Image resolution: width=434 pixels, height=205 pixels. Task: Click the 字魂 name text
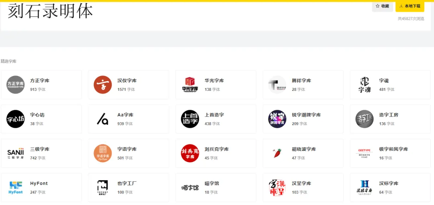click(384, 81)
